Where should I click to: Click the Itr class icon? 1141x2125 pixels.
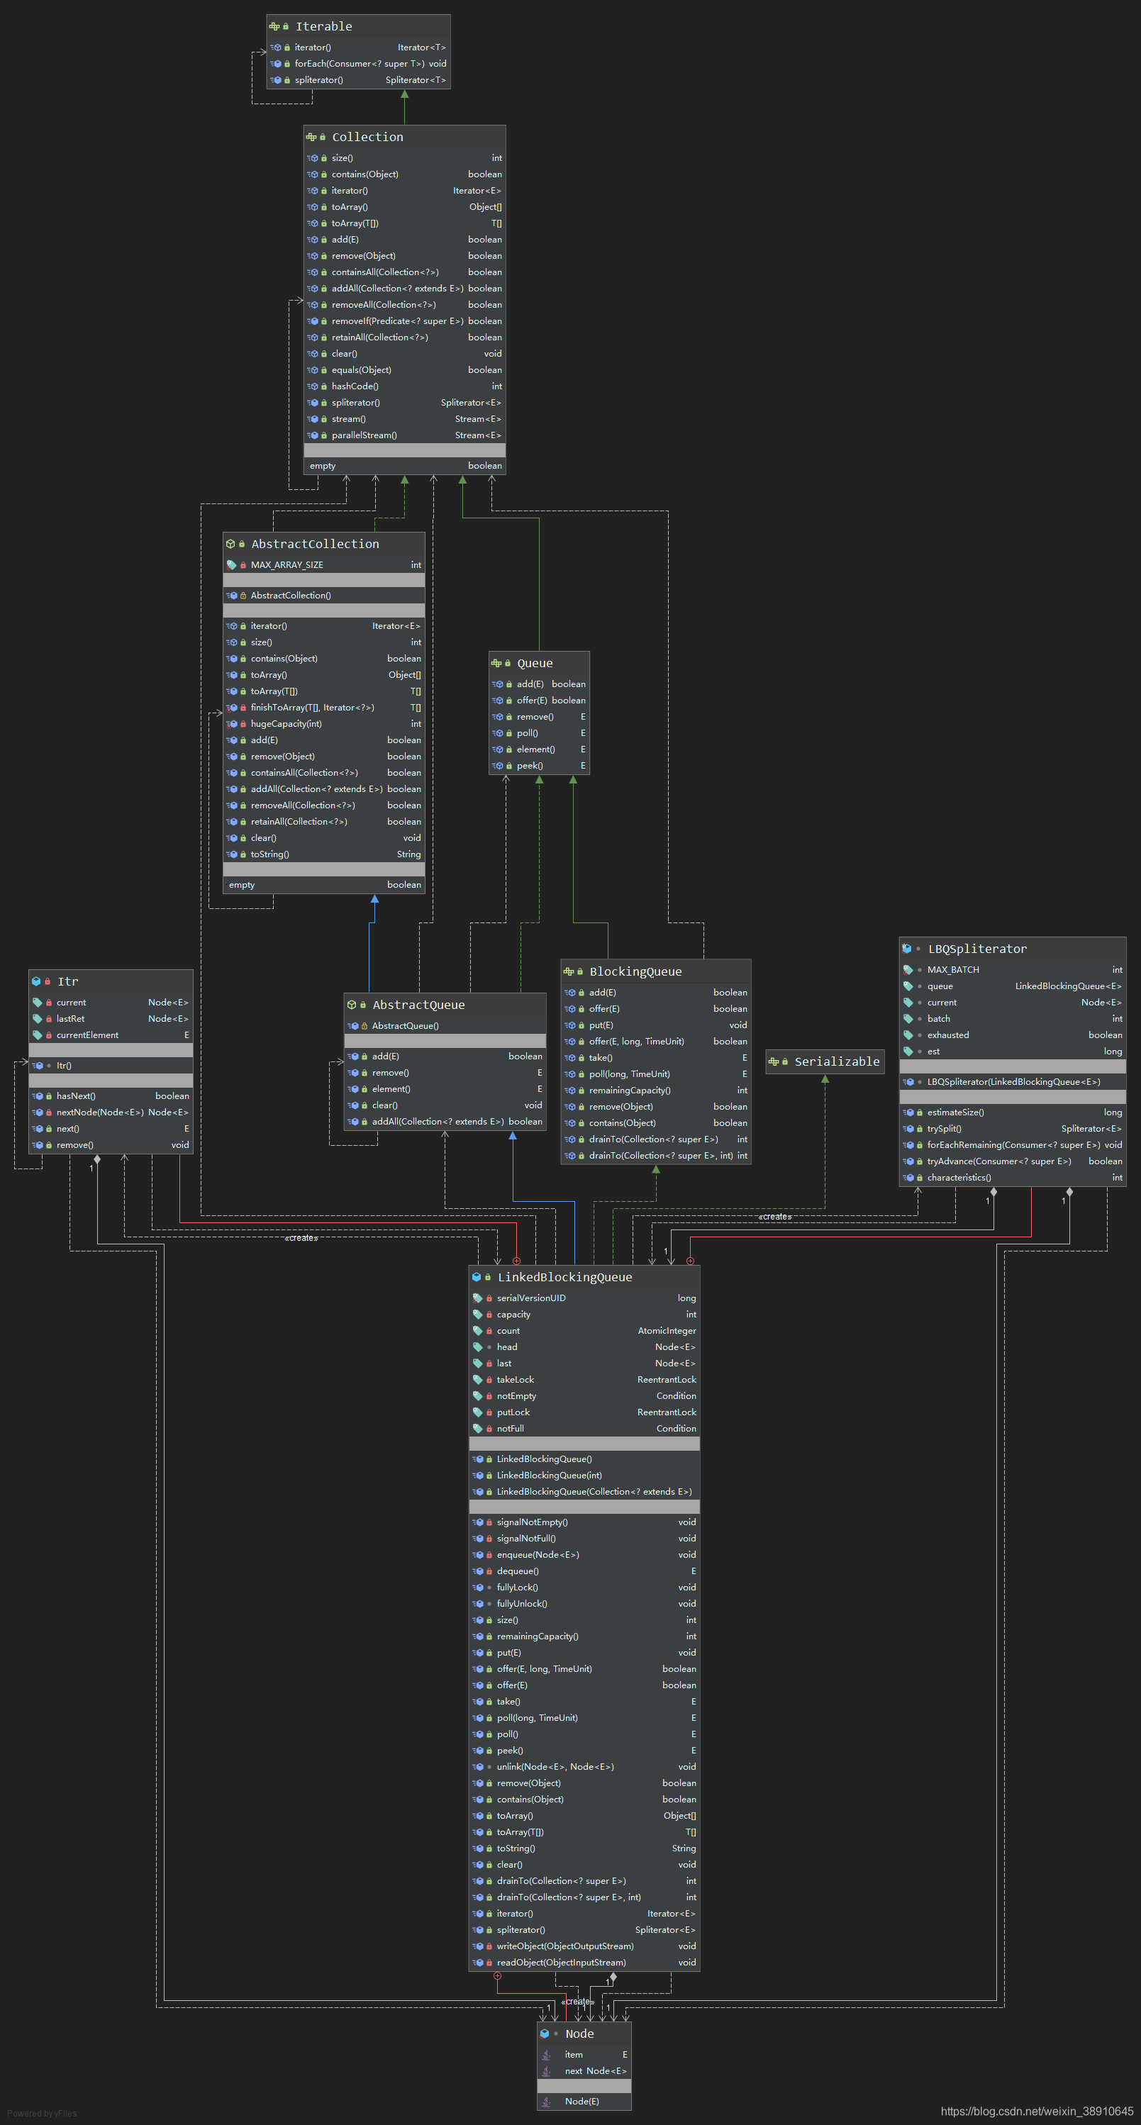(37, 981)
